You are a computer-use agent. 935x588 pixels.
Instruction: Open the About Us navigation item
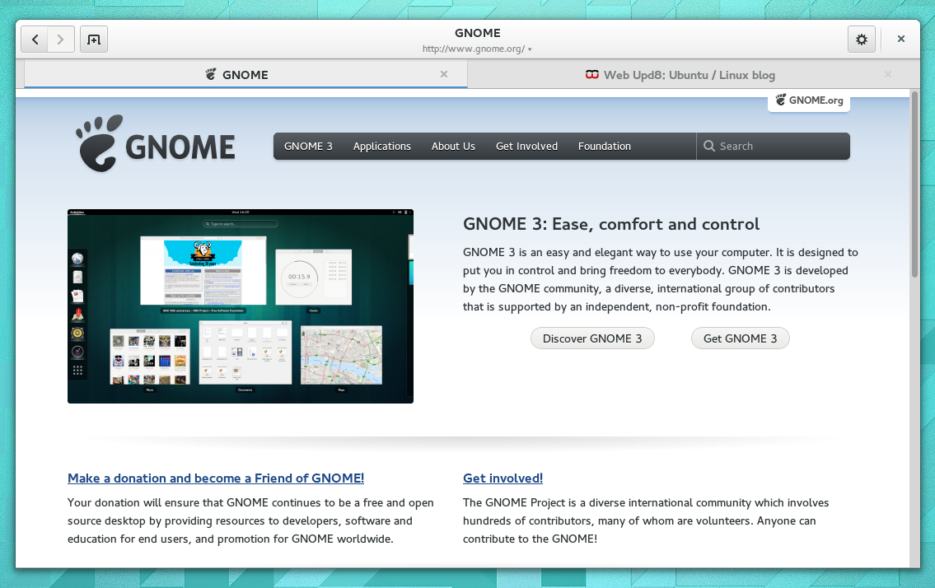coord(453,146)
